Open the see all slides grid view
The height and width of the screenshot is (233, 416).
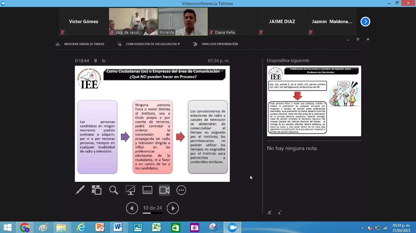[x=97, y=190]
